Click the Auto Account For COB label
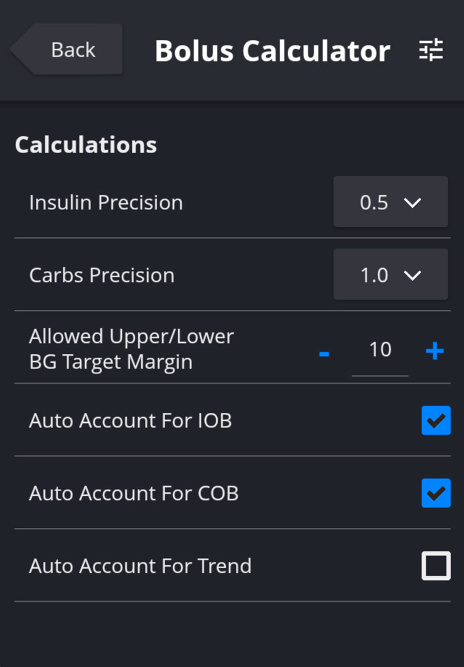Screen dimensions: 464x667 tap(133, 493)
